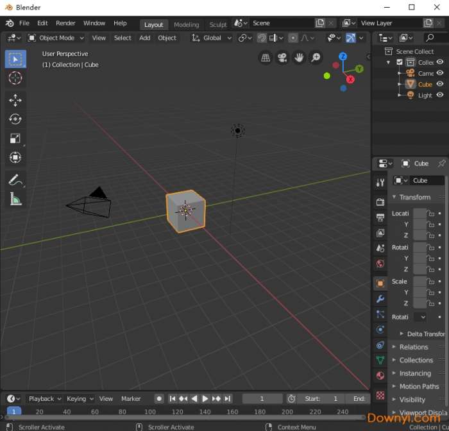
Task: Activate the Rotate tool
Action: 15,119
